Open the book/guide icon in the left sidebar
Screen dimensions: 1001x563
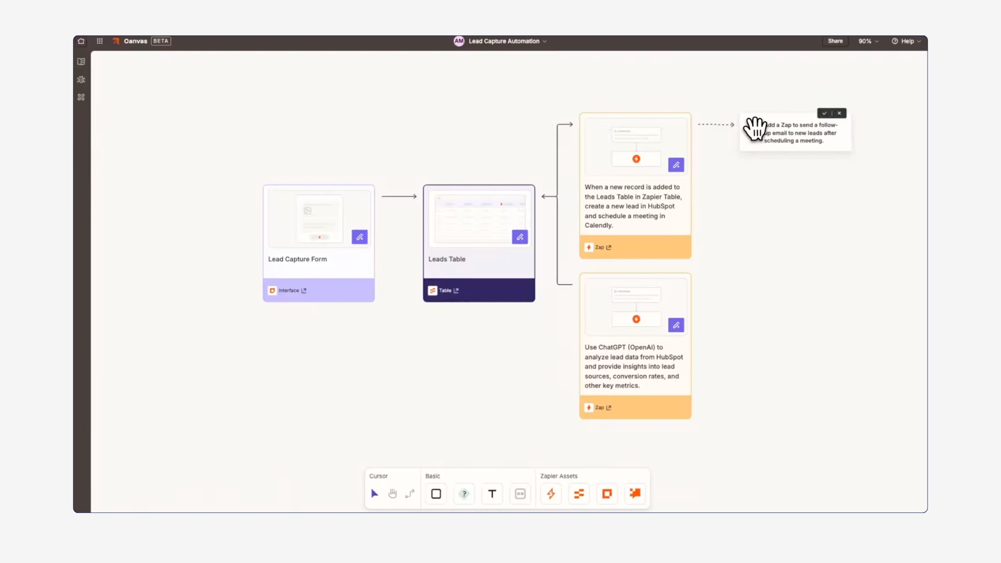click(x=81, y=62)
